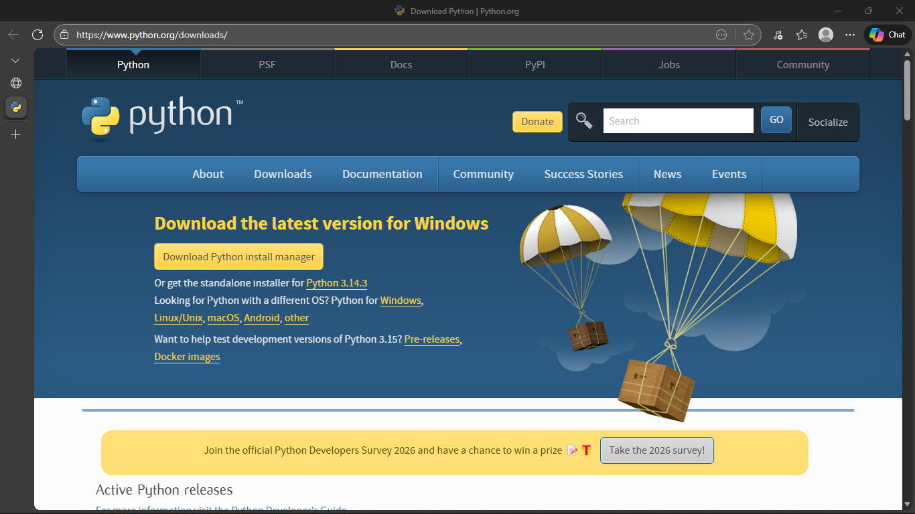The height and width of the screenshot is (514, 915).
Task: Open the Favorites list icon
Action: pyautogui.click(x=802, y=35)
